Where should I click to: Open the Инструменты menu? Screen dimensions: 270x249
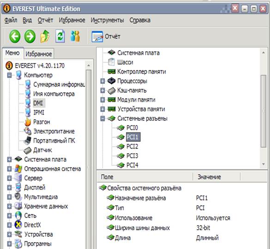coord(107,20)
